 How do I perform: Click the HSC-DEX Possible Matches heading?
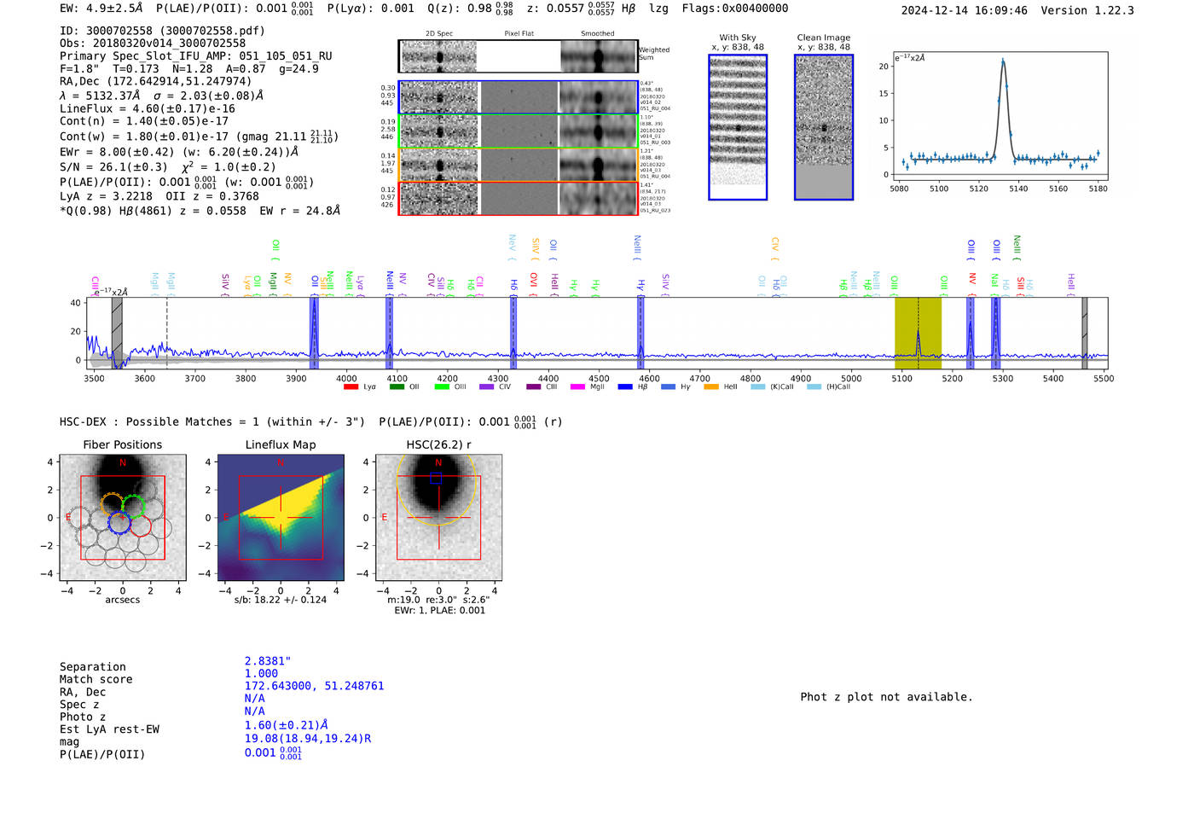click(212, 422)
